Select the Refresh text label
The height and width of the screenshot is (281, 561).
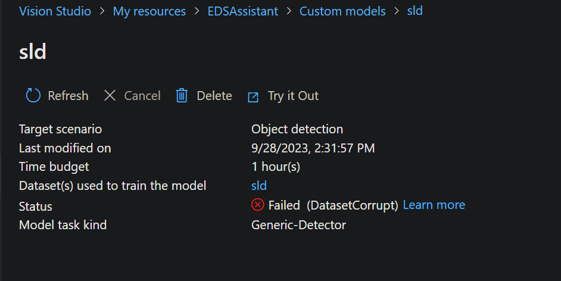tap(68, 96)
